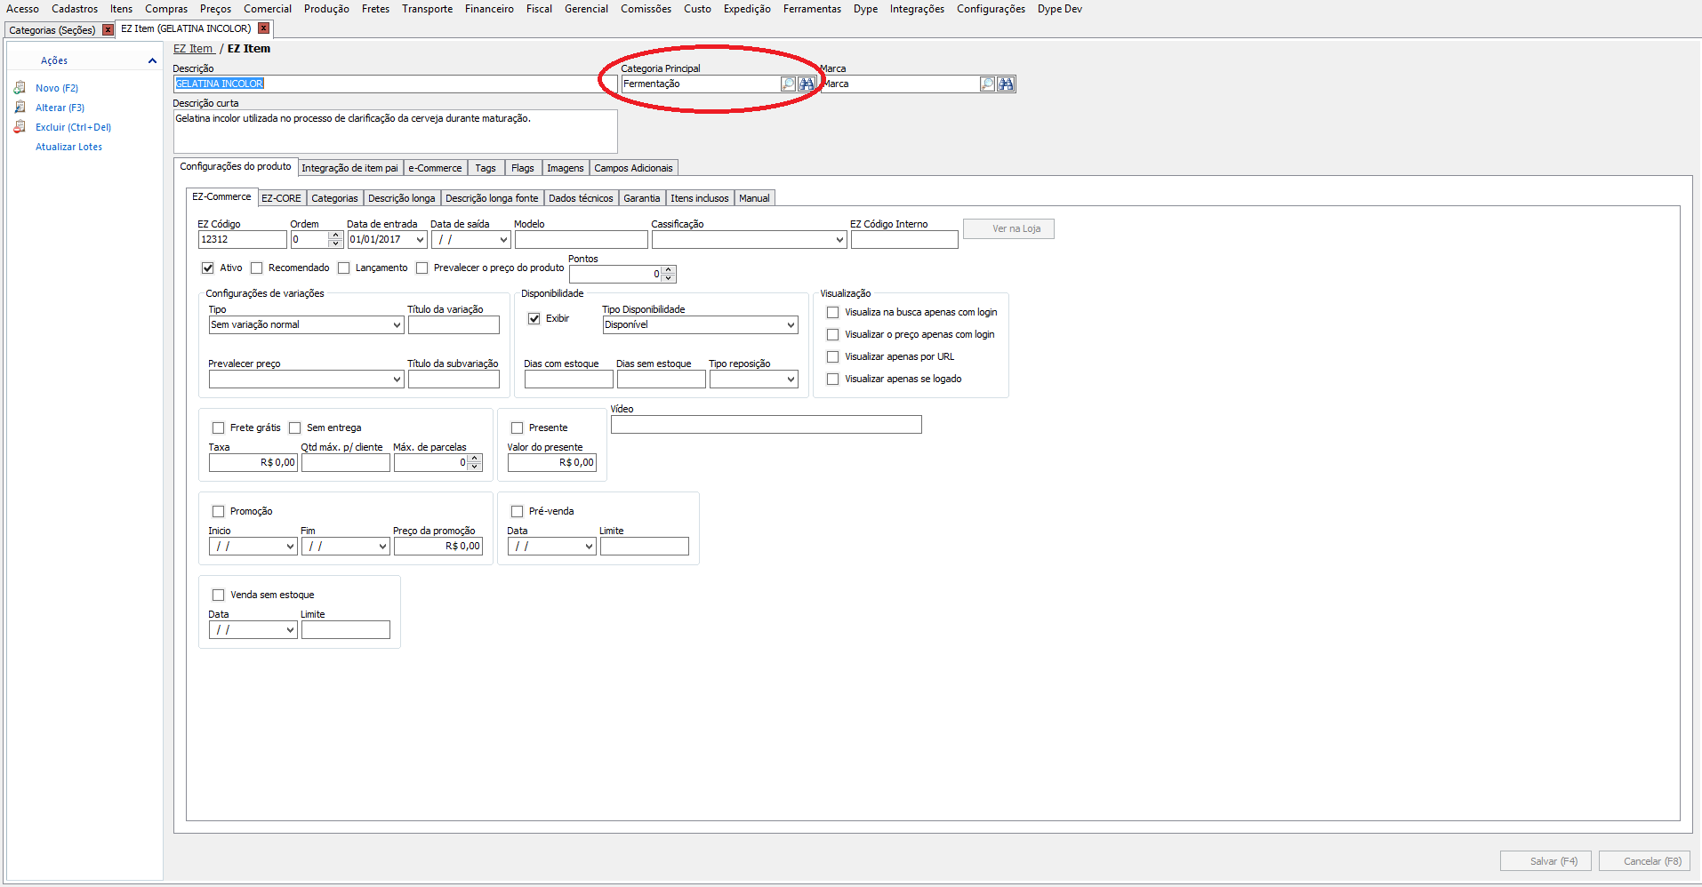Open the Cadastros menu
The height and width of the screenshot is (887, 1702).
(75, 9)
